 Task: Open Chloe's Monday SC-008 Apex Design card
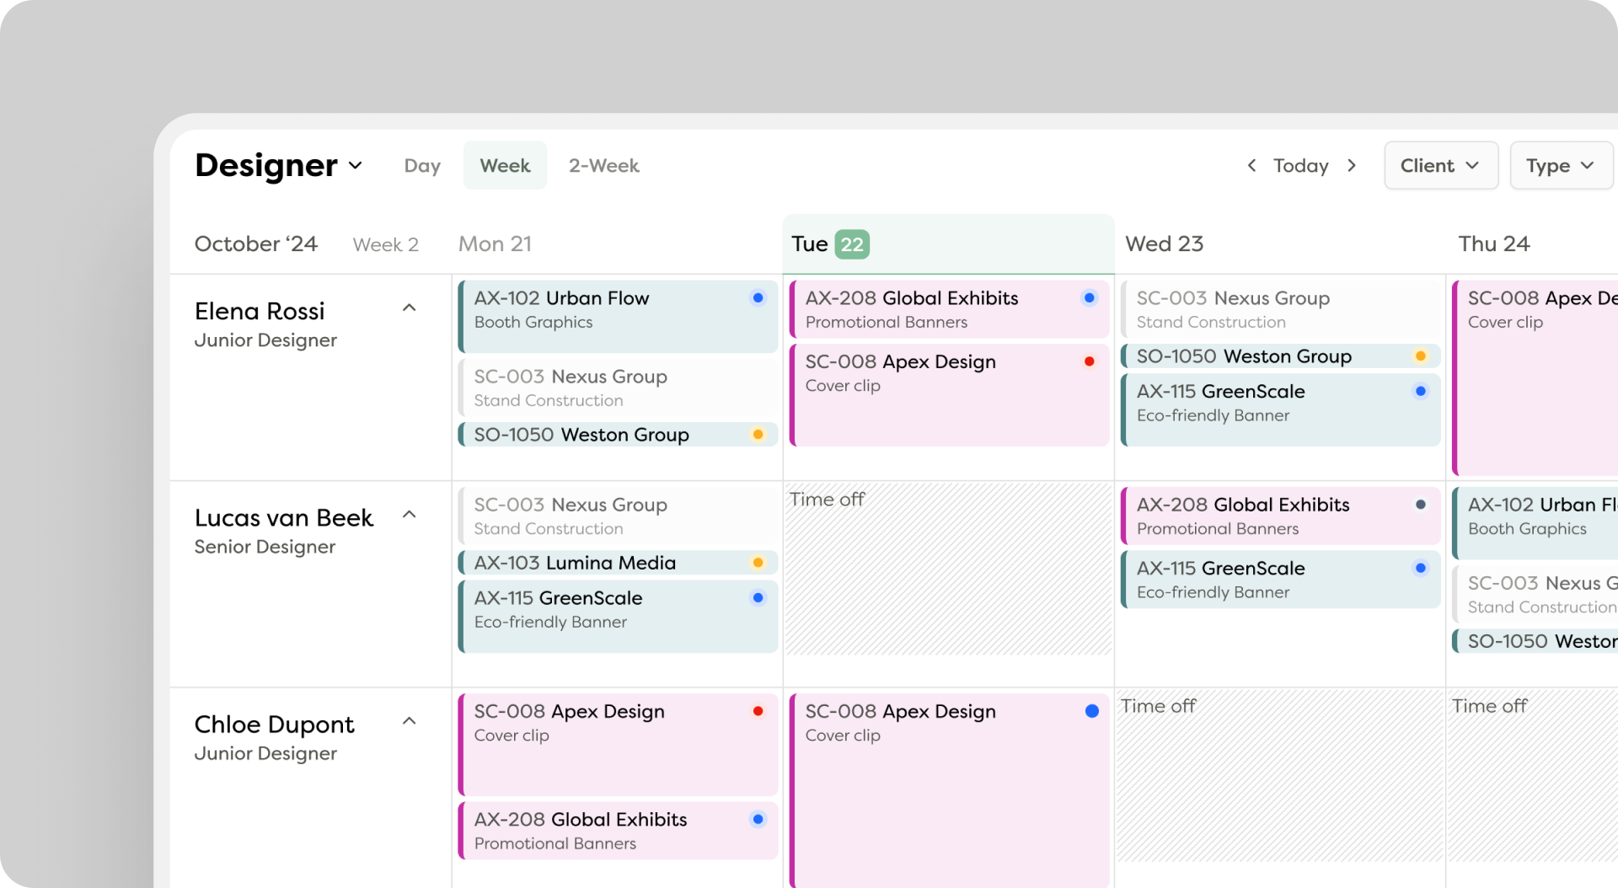(x=618, y=745)
